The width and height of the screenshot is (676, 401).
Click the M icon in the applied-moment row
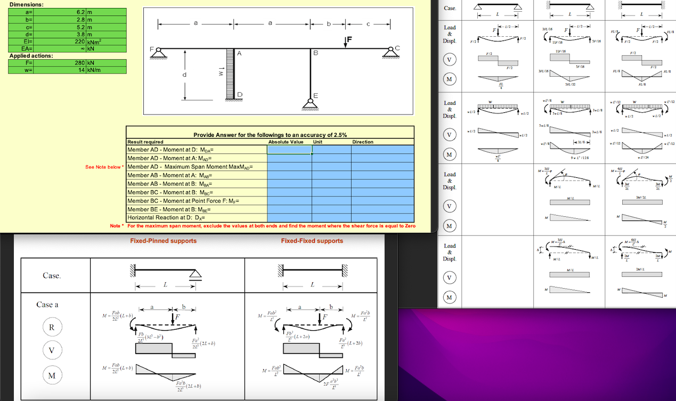(450, 226)
